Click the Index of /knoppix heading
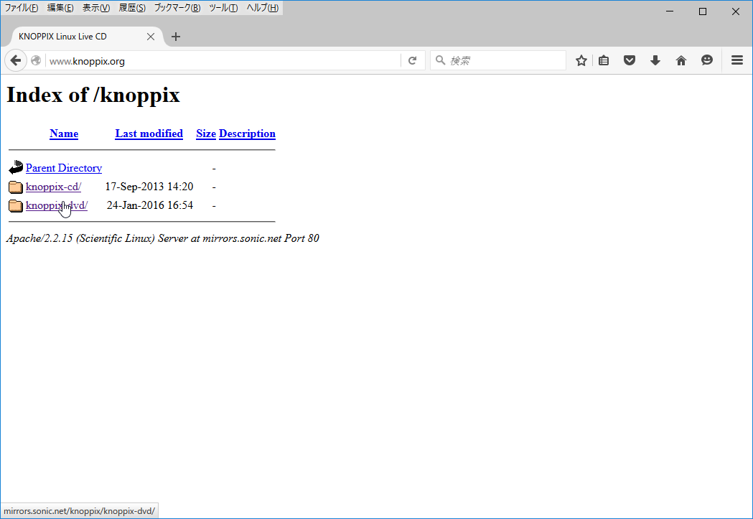The width and height of the screenshot is (753, 519). (x=93, y=95)
